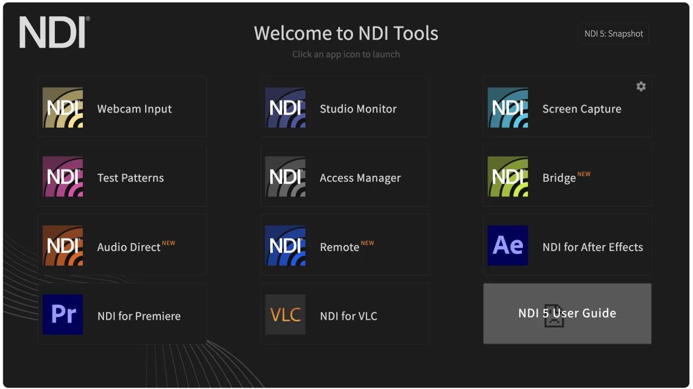
Task: Launch the Webcam Input app icon
Action: point(63,108)
